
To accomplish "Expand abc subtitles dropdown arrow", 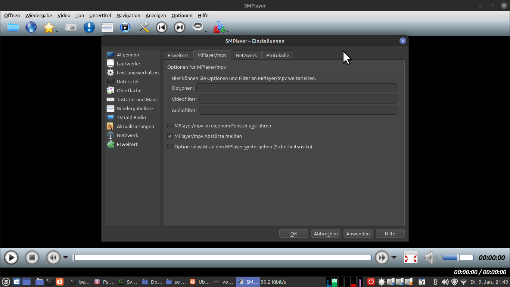I will tap(227, 31).
